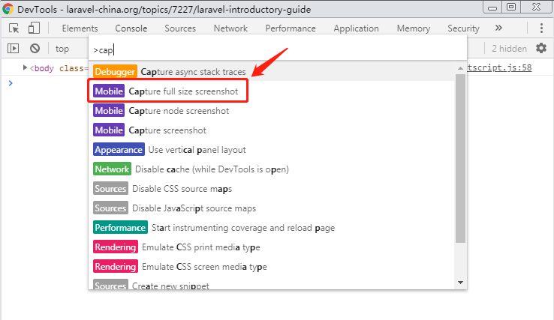Click command list scrollbar up arrow

[x=460, y=68]
